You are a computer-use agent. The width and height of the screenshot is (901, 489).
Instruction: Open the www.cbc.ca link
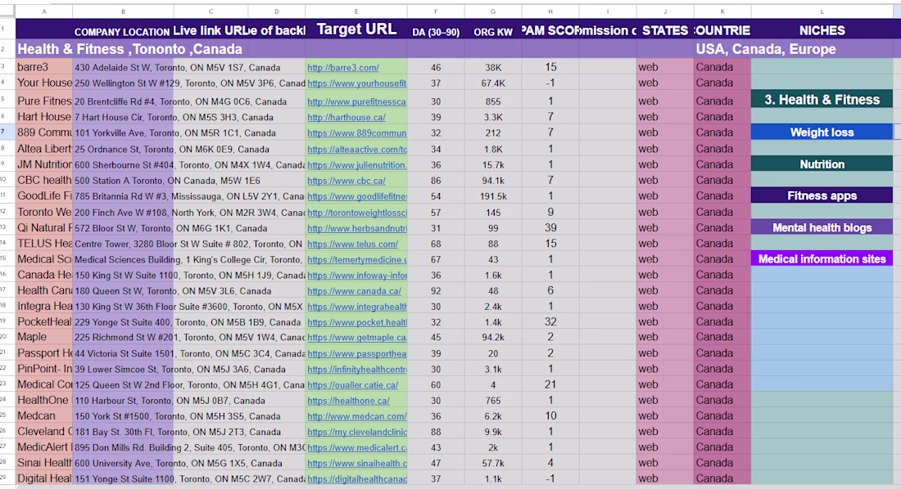(x=346, y=180)
